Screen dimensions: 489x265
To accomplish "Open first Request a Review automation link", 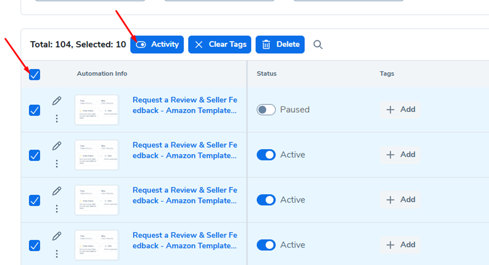I will (185, 105).
